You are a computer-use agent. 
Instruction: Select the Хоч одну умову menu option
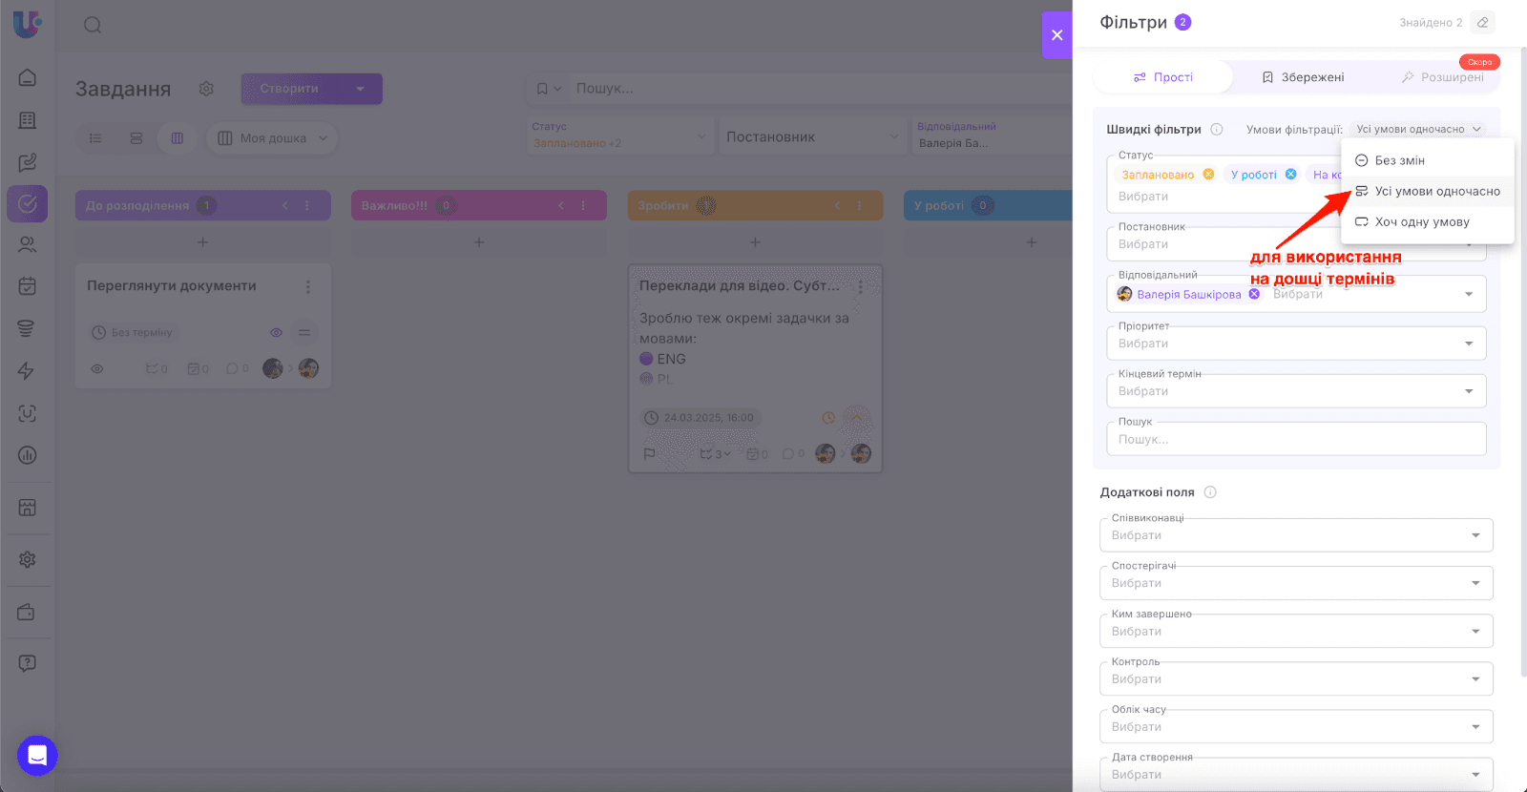click(1428, 221)
